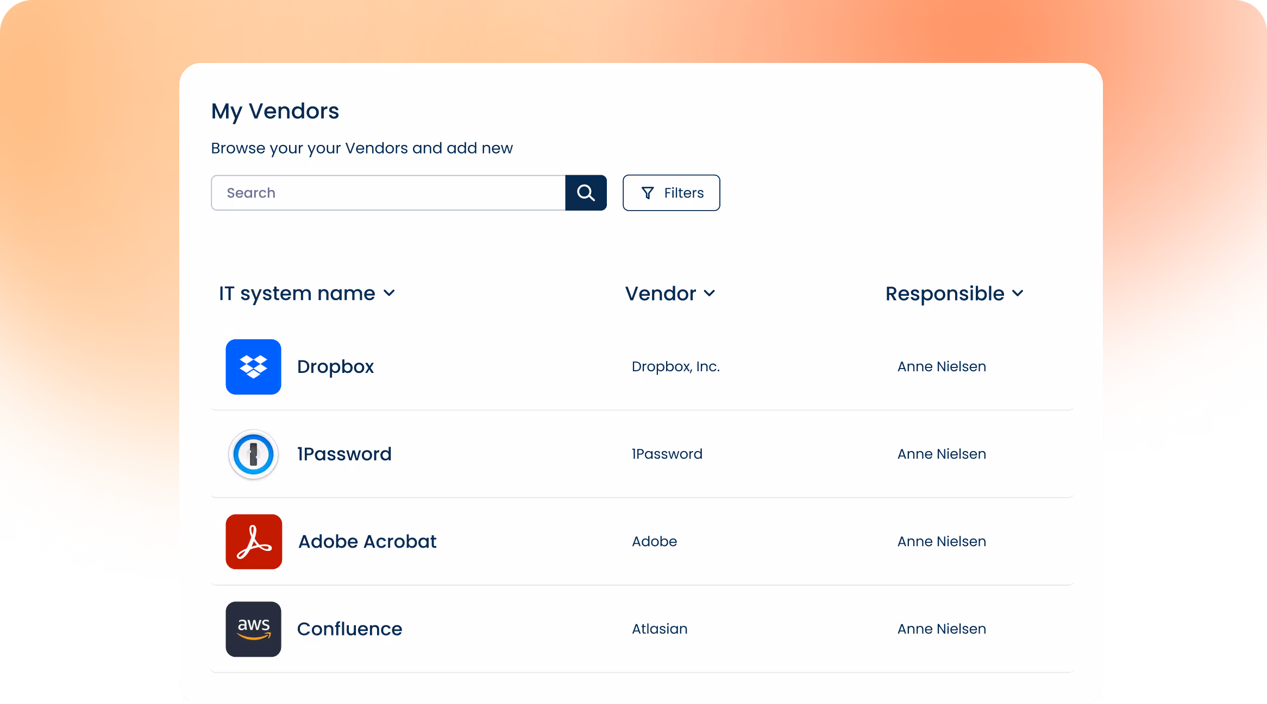
Task: Open the 1Password system name
Action: tap(344, 454)
